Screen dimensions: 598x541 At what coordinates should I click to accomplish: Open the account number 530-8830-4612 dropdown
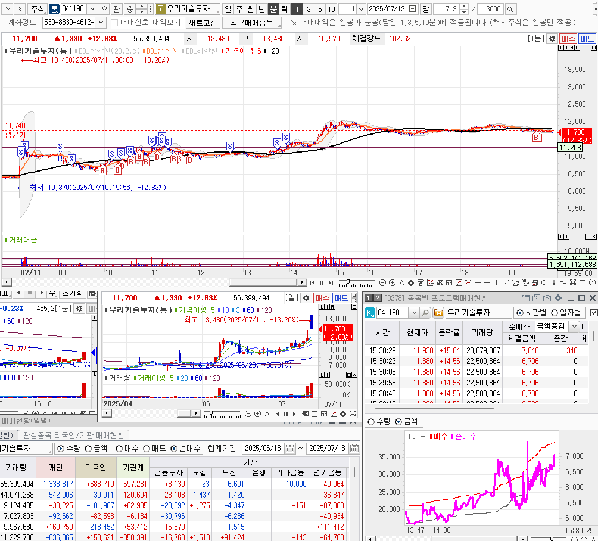(x=101, y=23)
